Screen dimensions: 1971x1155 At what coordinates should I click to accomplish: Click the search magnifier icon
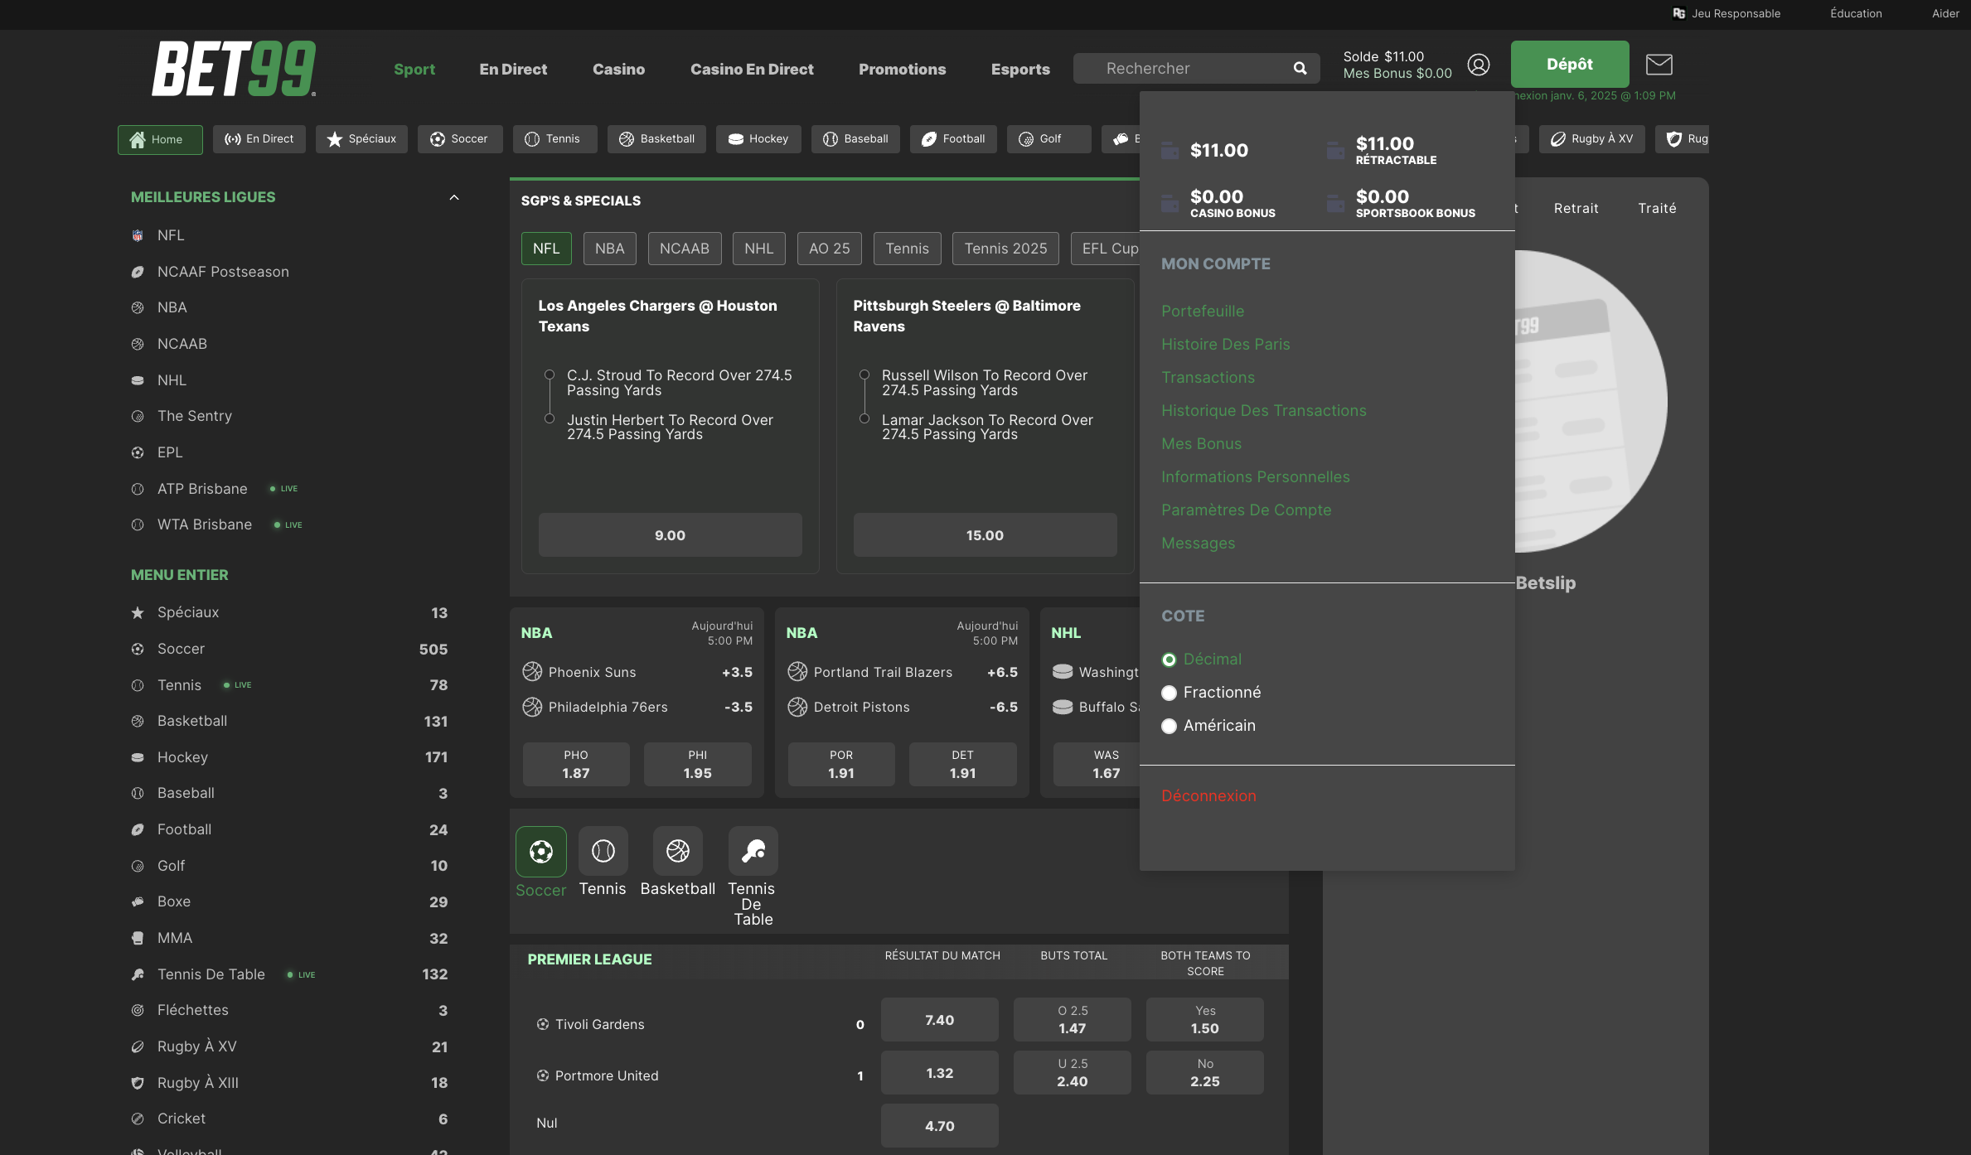(1300, 69)
